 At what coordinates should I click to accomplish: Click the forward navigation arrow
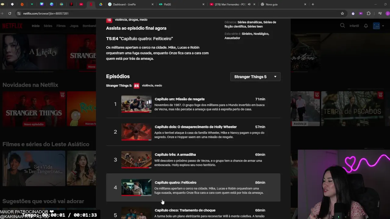[x=2, y=13]
